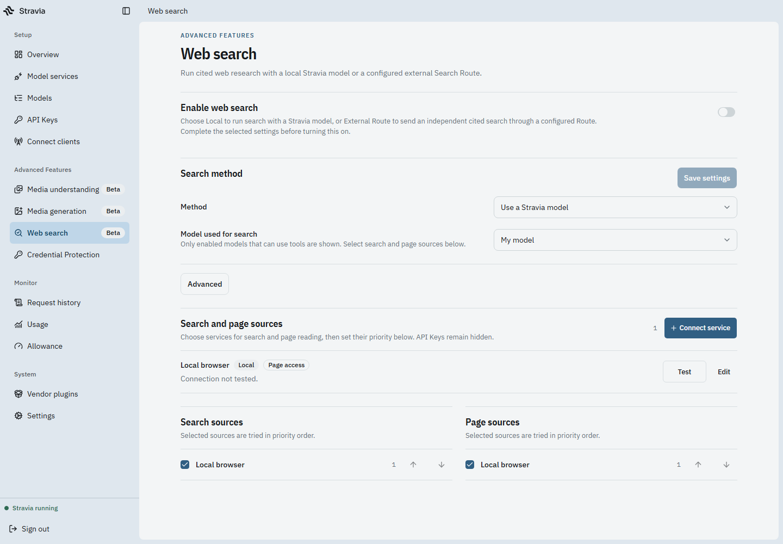
Task: Click the Page access tag
Action: (286, 365)
